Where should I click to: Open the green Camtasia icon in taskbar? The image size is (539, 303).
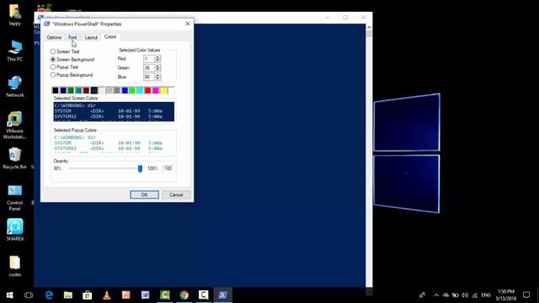click(x=165, y=295)
